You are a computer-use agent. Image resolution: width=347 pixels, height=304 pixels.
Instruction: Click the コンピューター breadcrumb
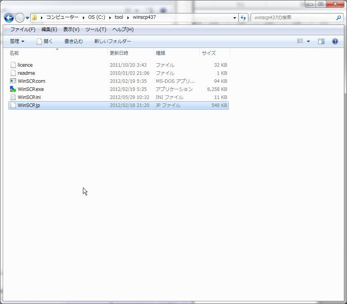(62, 17)
